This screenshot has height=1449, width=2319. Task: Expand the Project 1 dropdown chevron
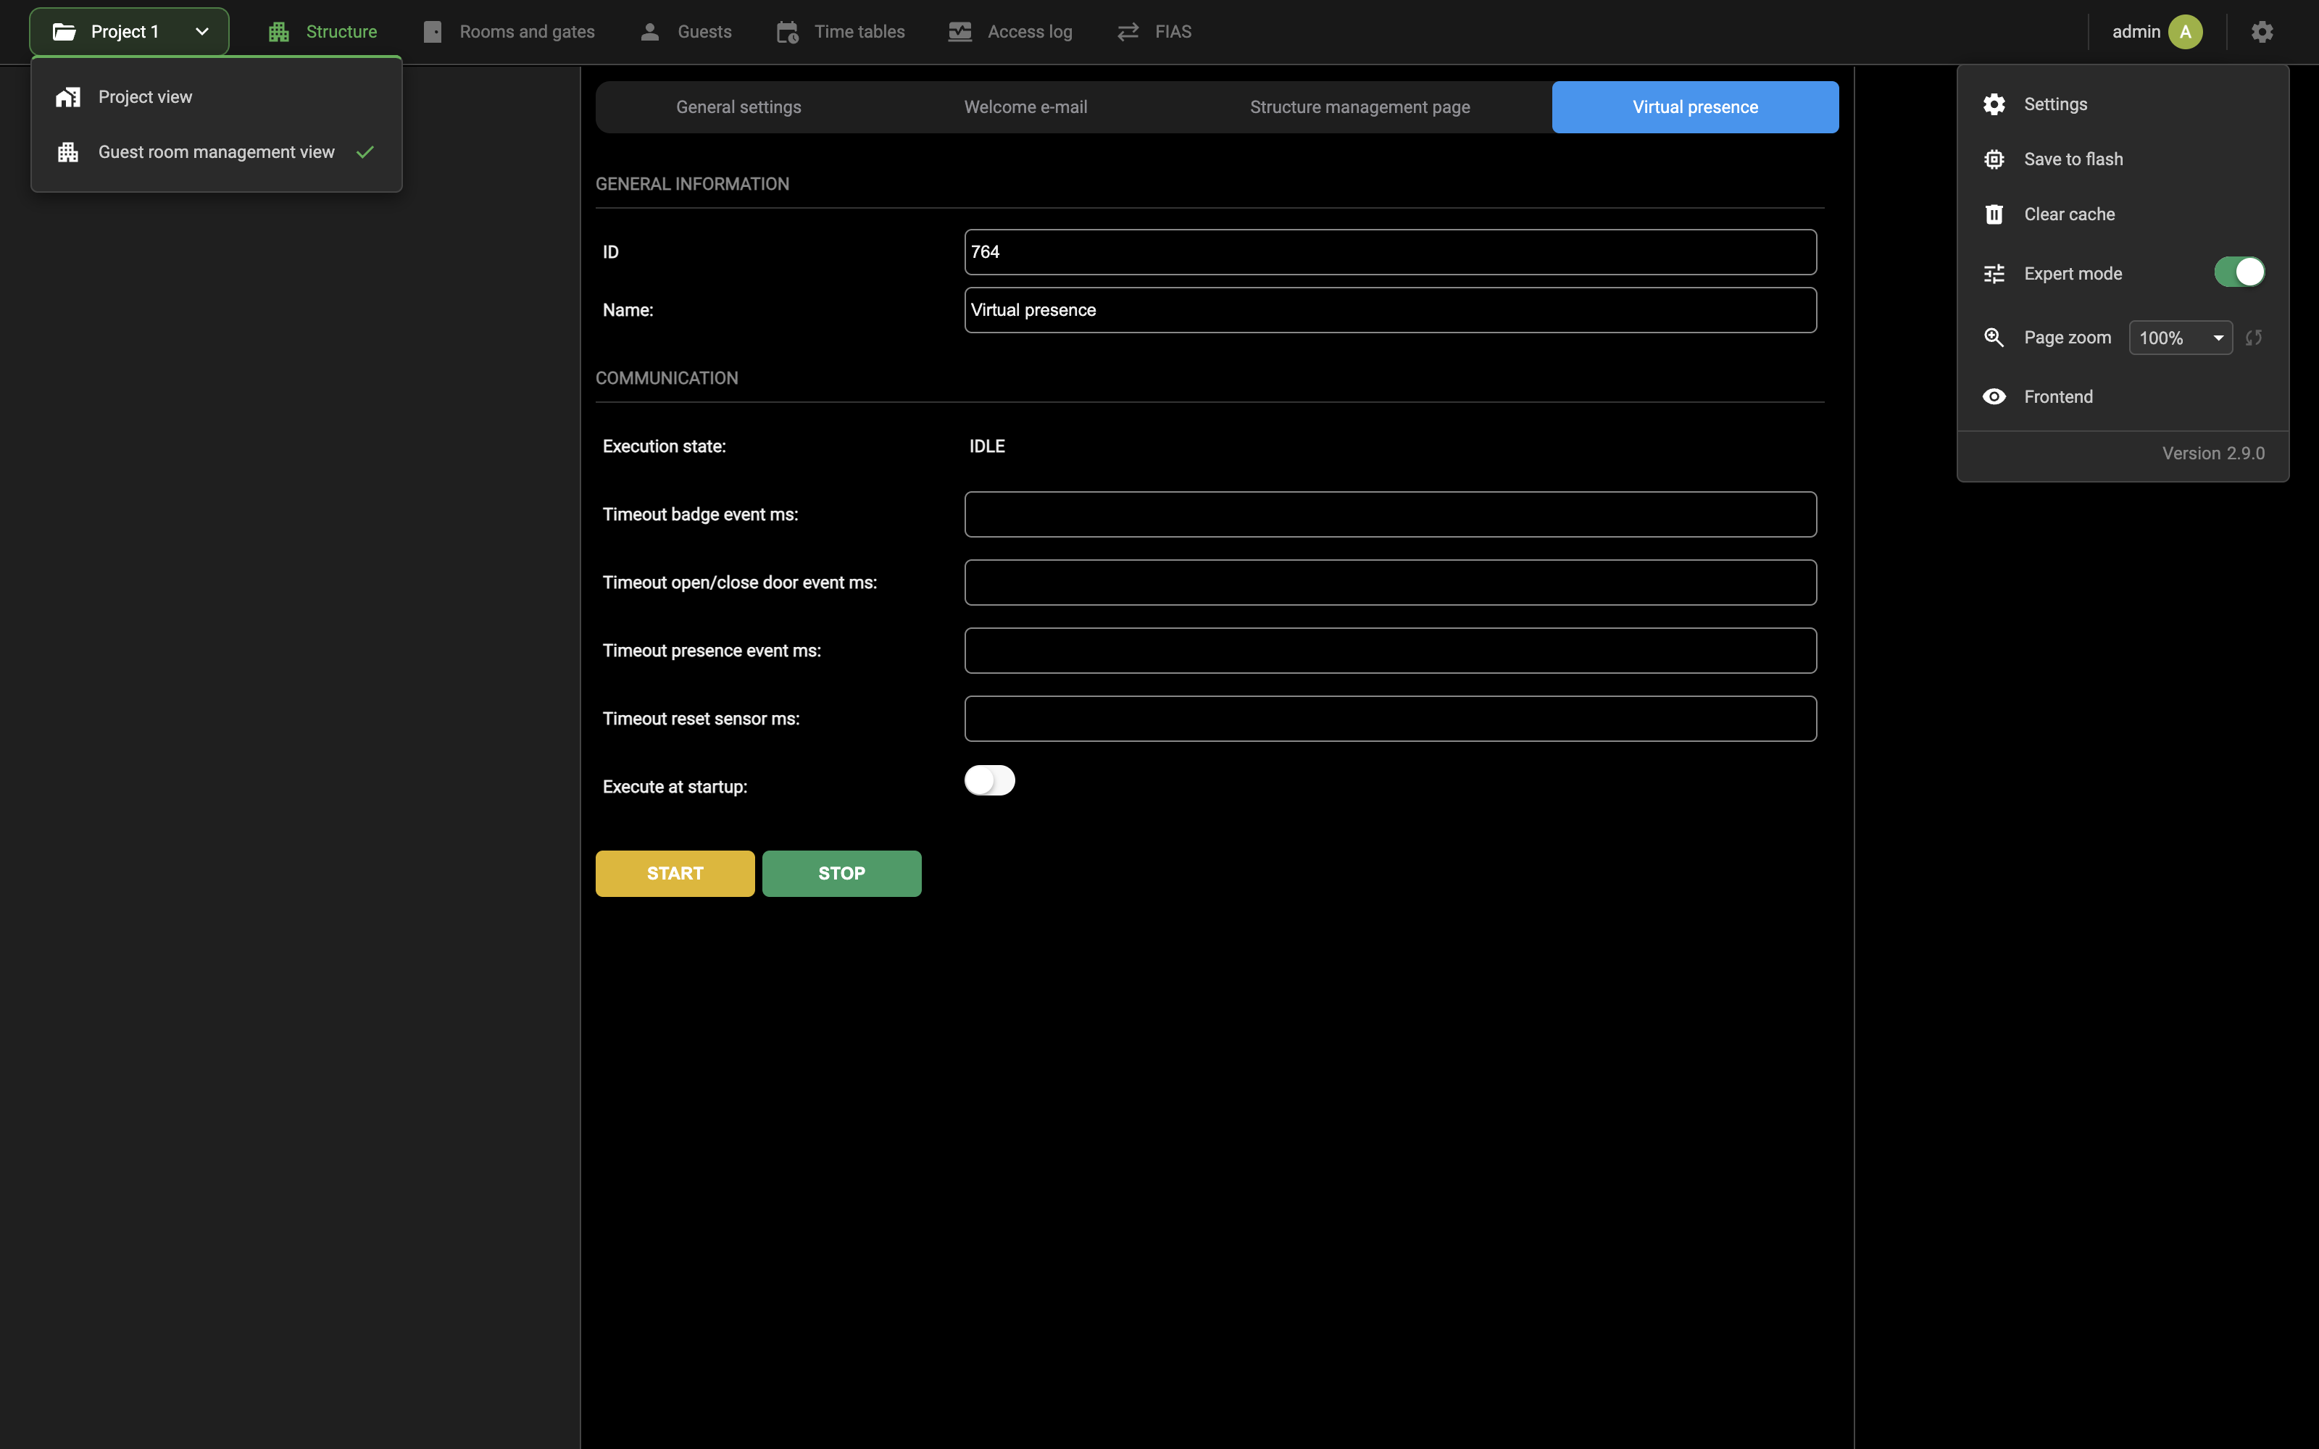click(202, 32)
